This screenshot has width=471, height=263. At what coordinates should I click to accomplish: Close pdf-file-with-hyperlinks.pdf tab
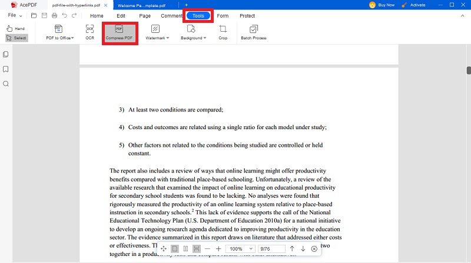tap(105, 5)
